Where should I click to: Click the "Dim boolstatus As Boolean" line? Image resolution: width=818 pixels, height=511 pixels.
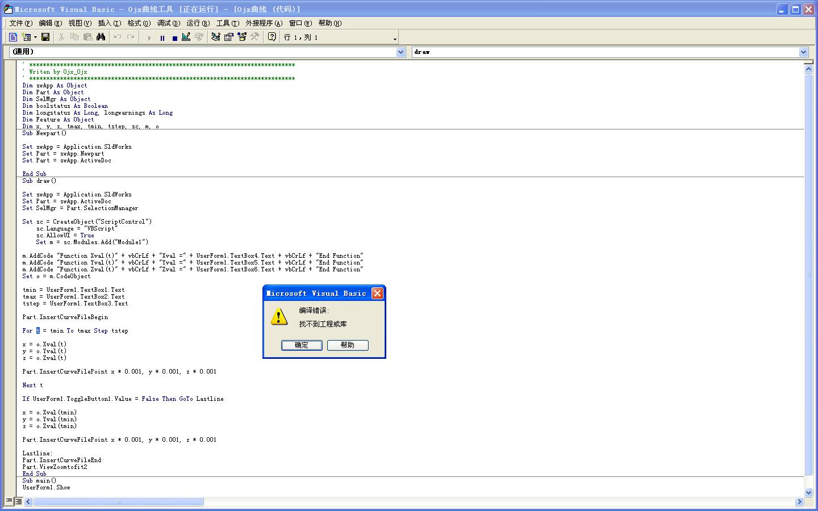point(65,106)
